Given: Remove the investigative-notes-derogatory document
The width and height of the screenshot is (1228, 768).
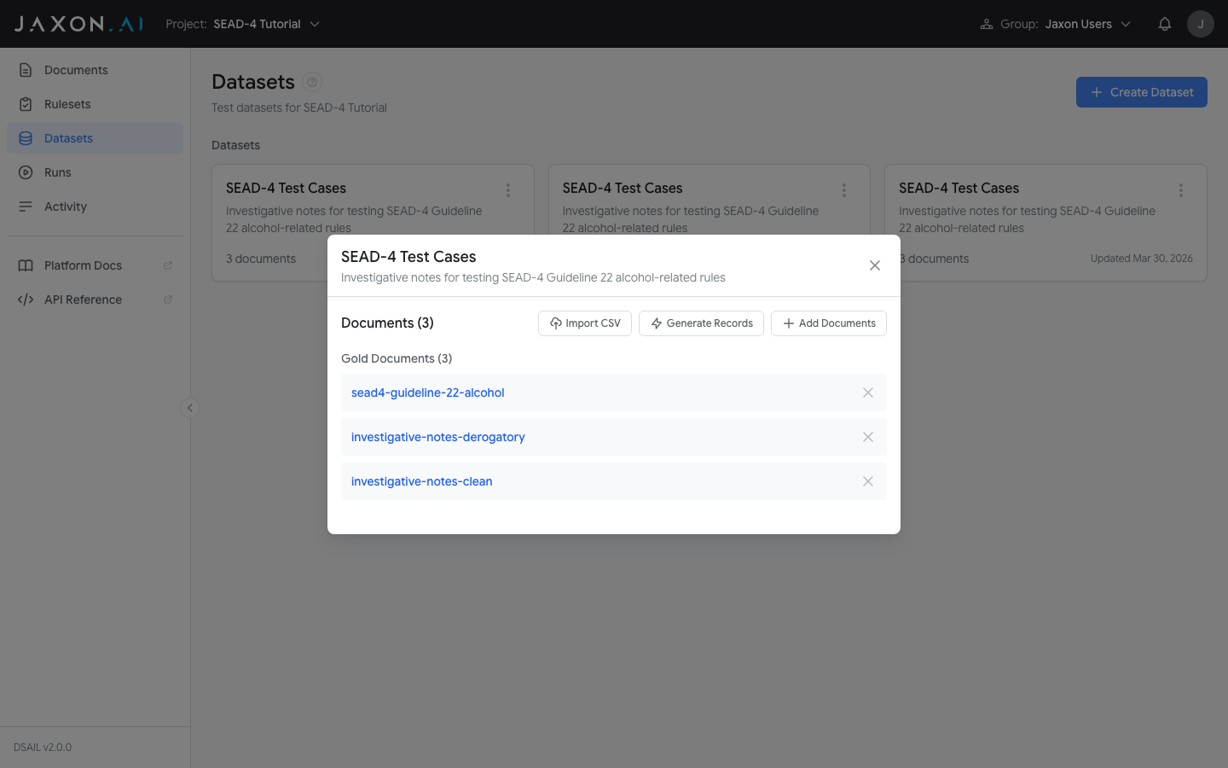Looking at the screenshot, I should point(867,437).
